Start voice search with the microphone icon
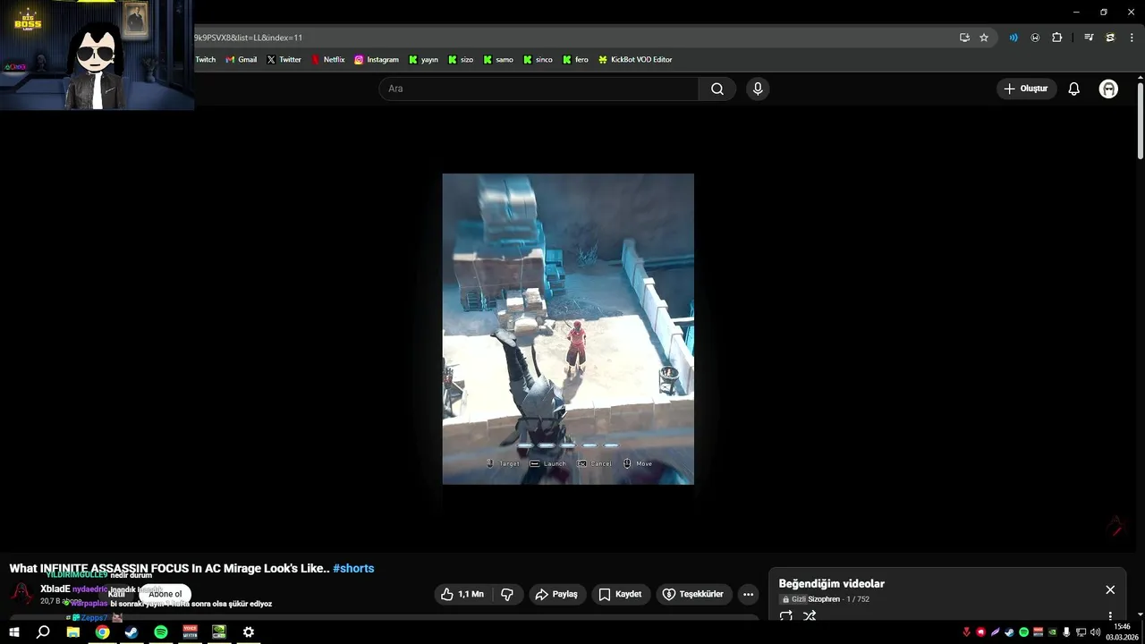 click(758, 89)
